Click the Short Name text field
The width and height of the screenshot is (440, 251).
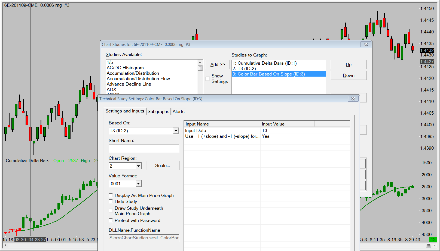(144, 148)
